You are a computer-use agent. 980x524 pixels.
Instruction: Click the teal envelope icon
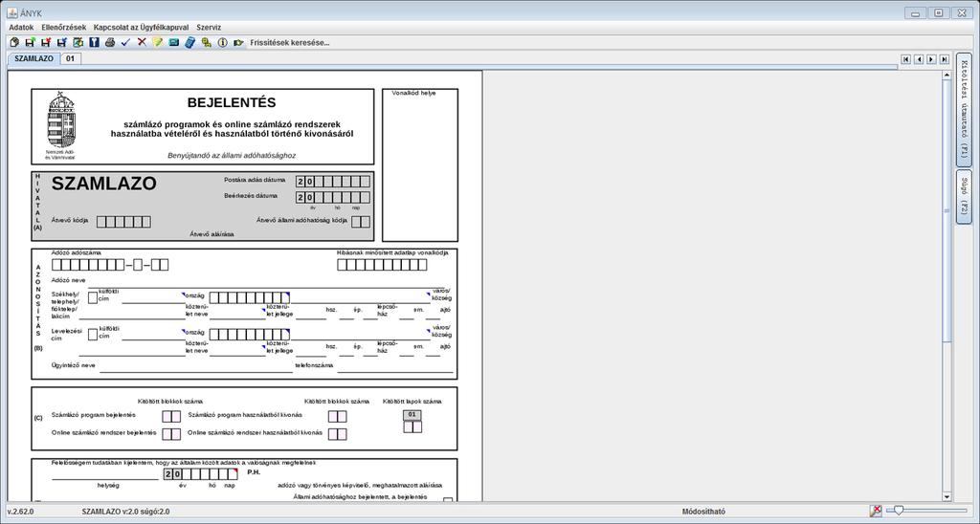click(174, 42)
